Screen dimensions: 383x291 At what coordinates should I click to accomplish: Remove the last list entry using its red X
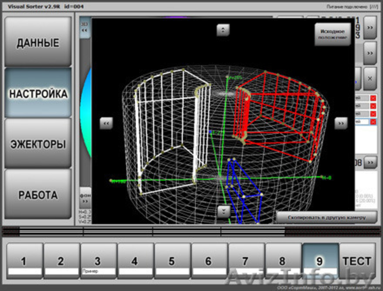click(x=373, y=121)
